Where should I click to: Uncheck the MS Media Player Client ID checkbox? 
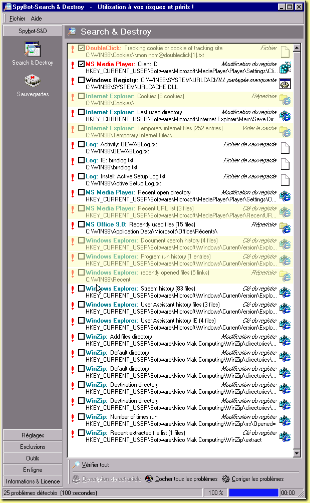pos(81,64)
